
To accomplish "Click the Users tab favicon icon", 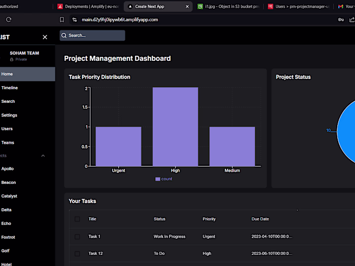I will tap(270, 7).
